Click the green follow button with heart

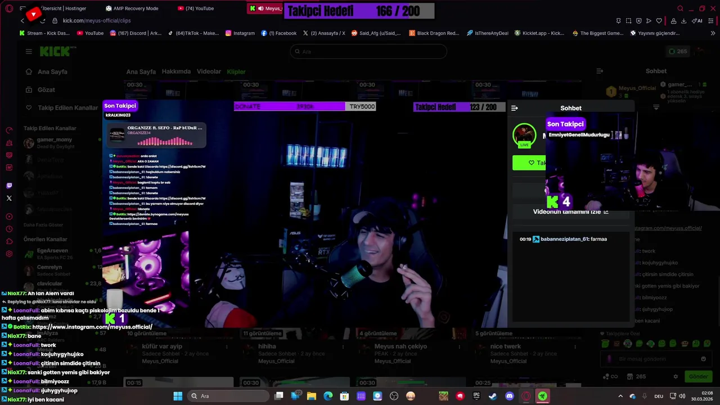tap(529, 163)
